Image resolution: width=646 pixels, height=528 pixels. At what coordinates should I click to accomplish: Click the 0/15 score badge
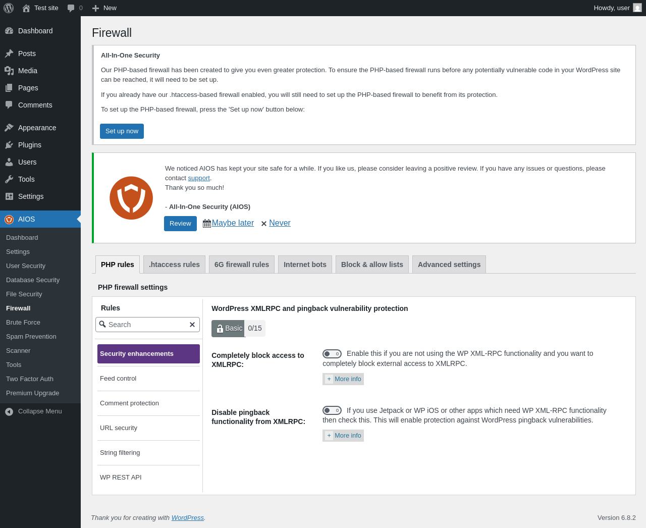(255, 328)
